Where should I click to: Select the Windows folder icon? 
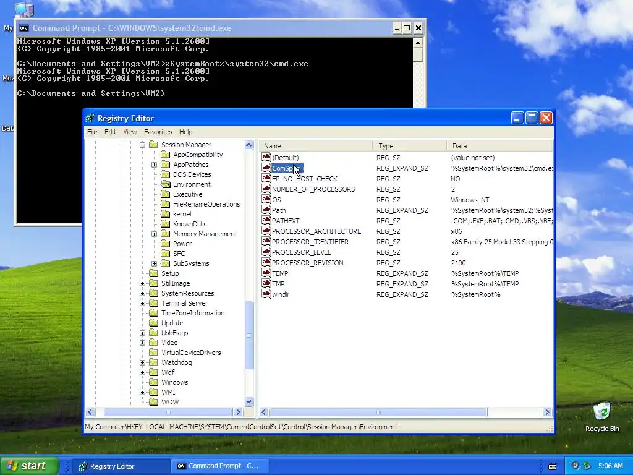153,382
